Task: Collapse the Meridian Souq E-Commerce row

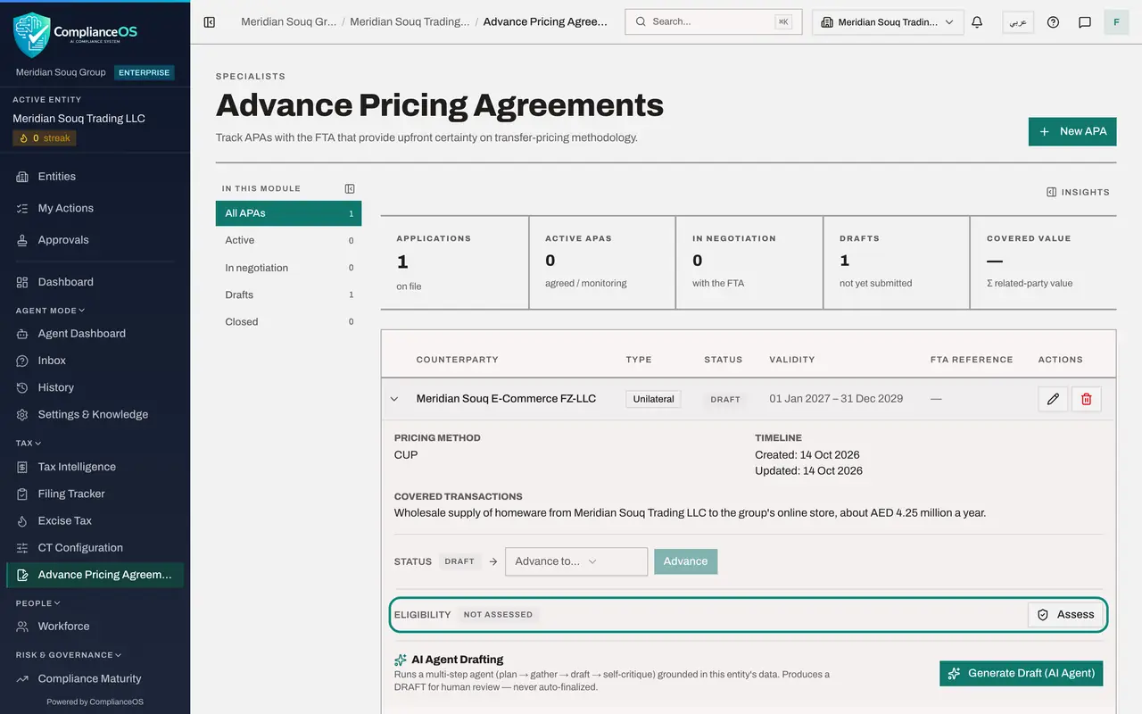Action: [x=394, y=399]
